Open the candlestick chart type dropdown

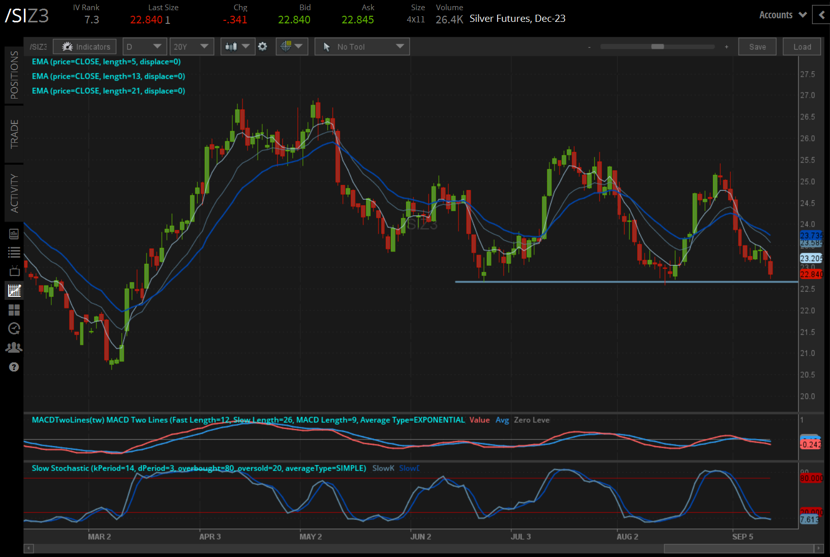click(x=238, y=47)
